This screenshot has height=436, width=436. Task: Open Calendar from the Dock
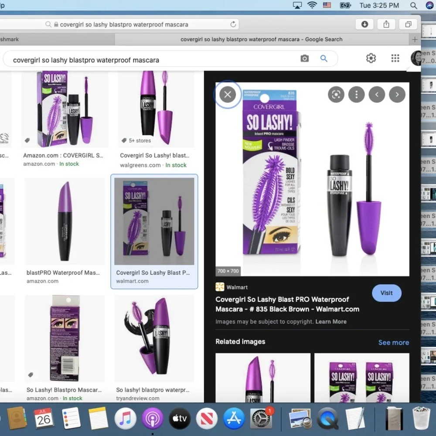[x=43, y=418]
